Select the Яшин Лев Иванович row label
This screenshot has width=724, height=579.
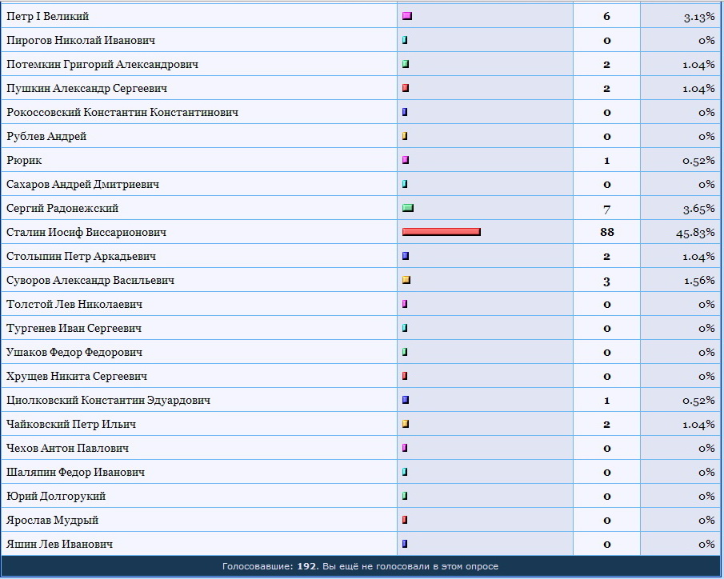coord(59,544)
